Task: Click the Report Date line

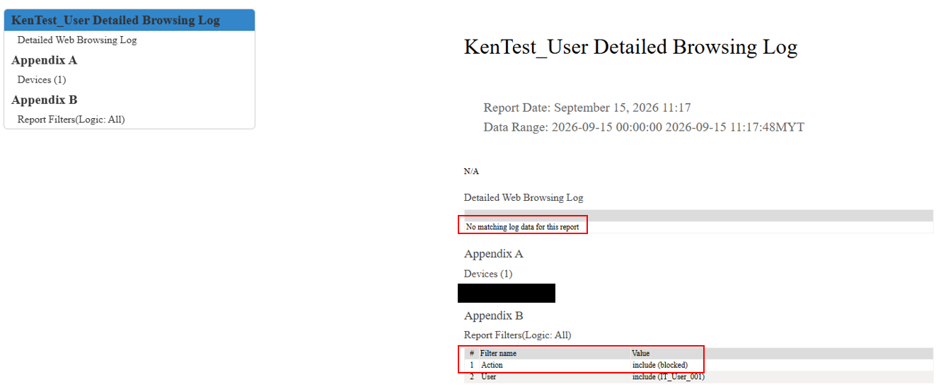Action: (587, 108)
